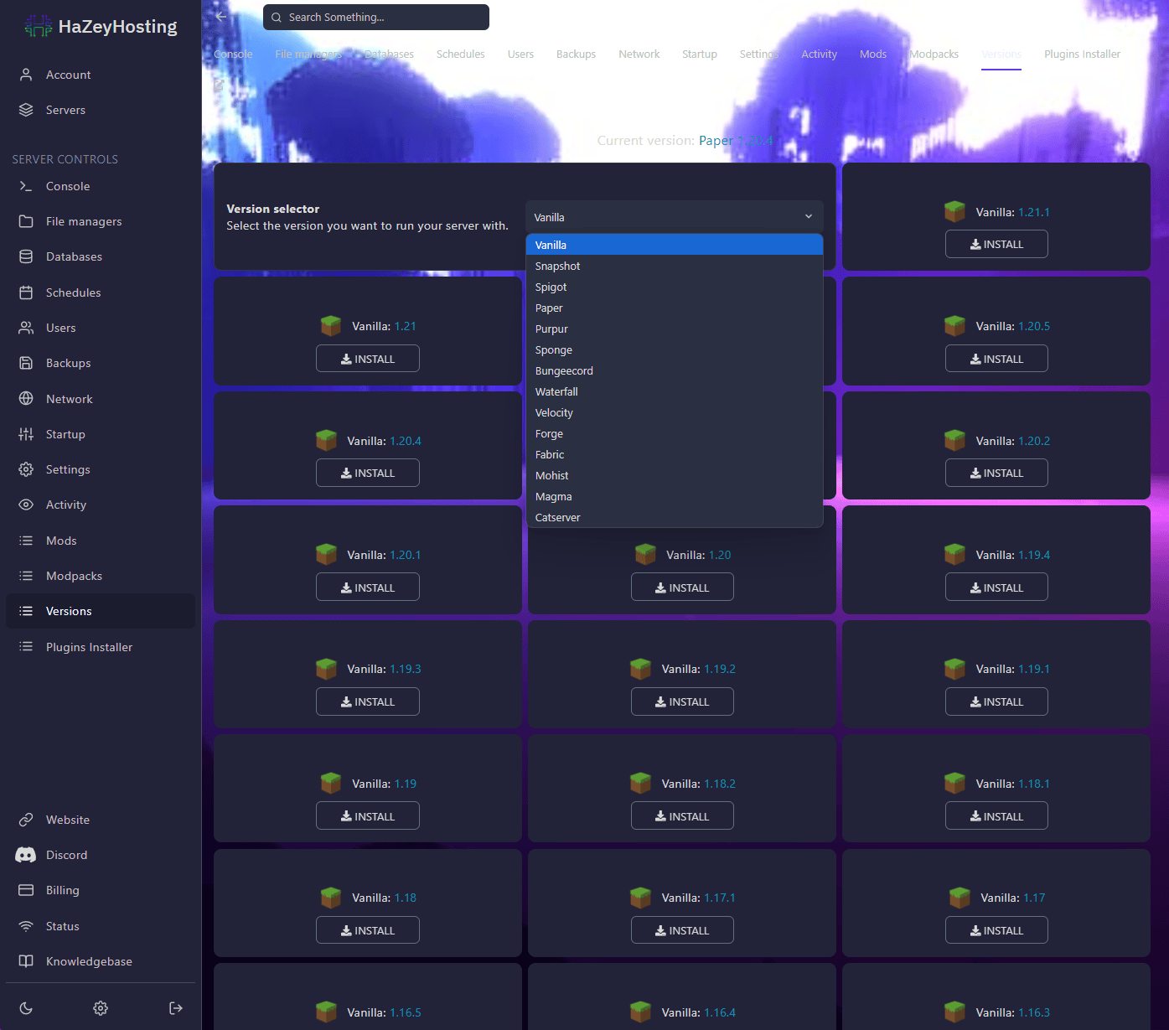
Task: Click the Paper current version text
Action: coord(736,141)
